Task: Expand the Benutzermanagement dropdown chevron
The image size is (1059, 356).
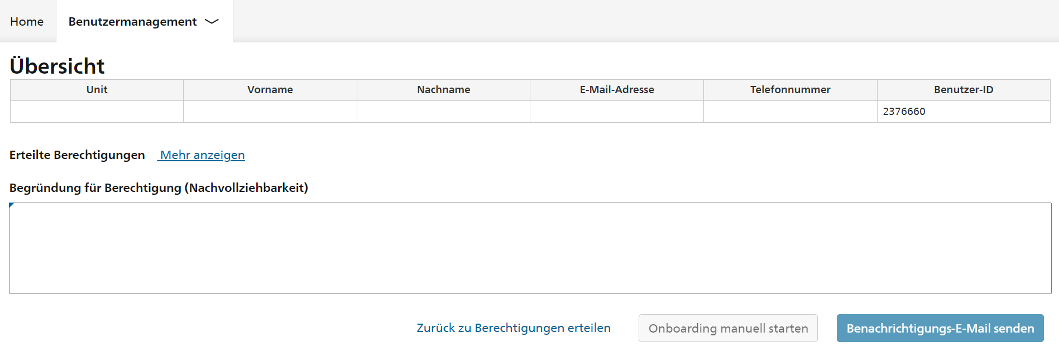Action: click(212, 22)
